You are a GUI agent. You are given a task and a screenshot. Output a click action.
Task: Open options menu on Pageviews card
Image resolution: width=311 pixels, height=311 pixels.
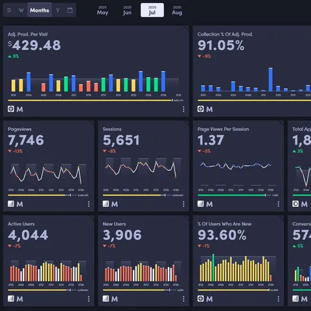coord(89,204)
